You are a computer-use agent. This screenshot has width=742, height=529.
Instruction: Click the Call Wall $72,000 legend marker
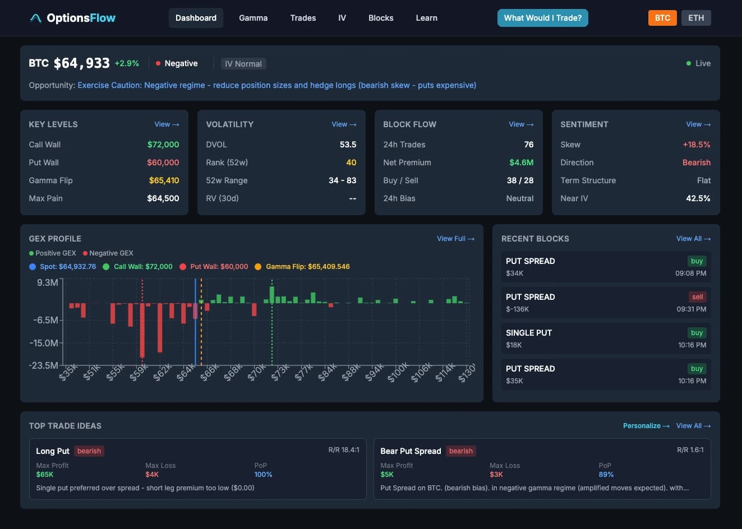pyautogui.click(x=106, y=267)
